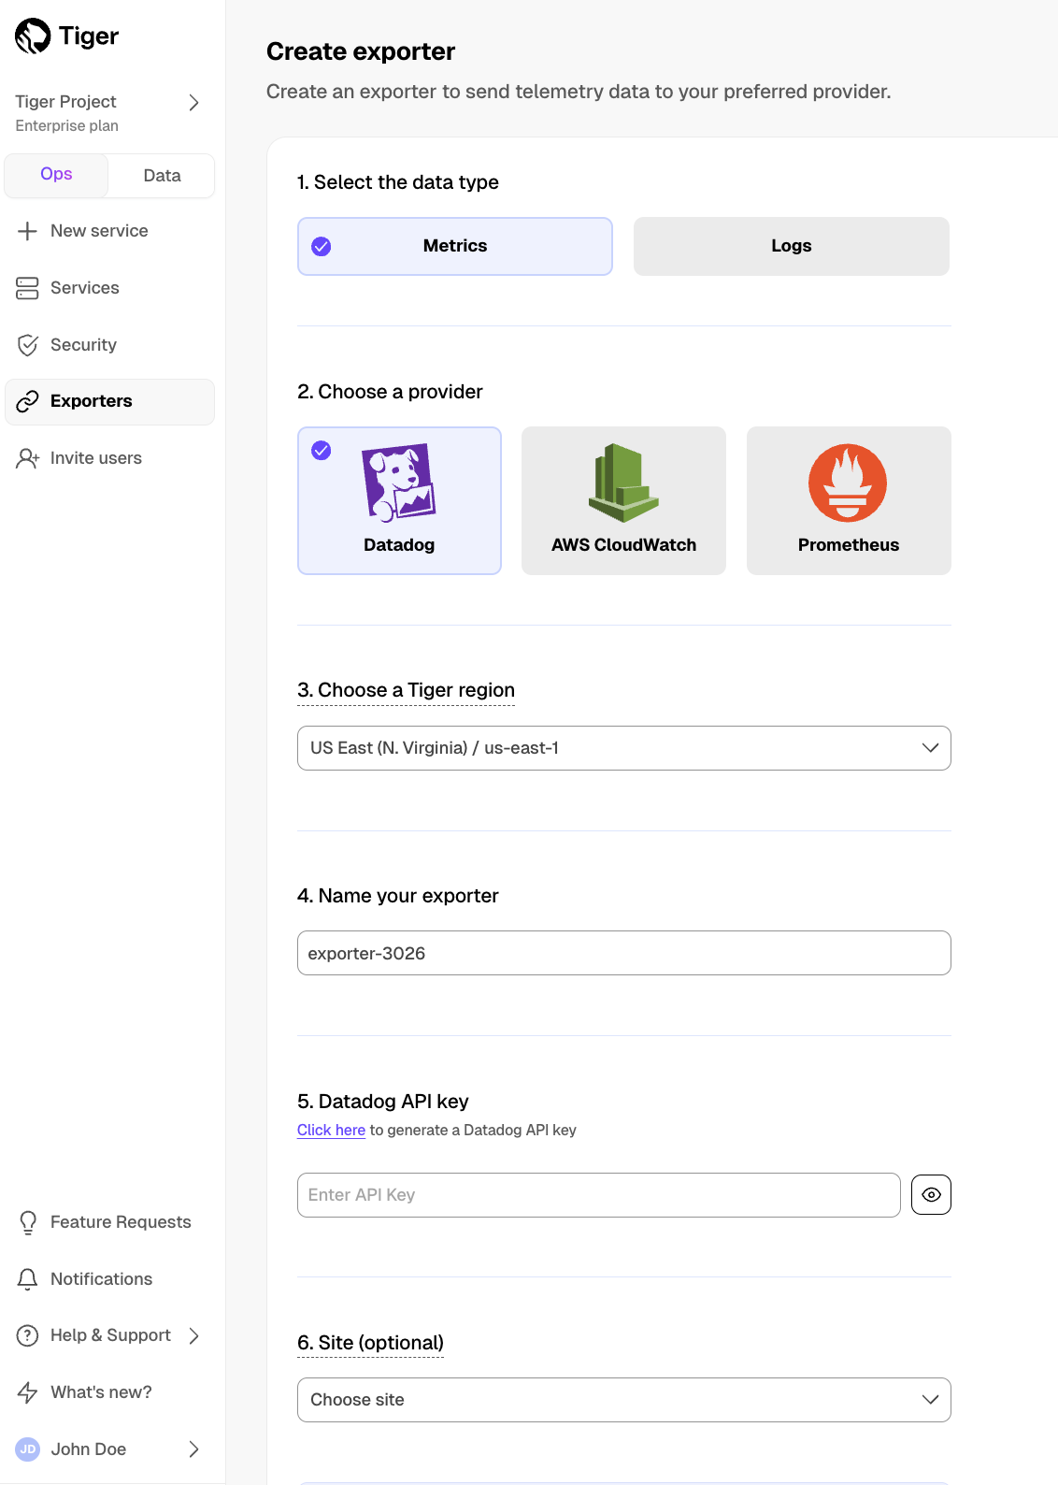
Task: Click the Datadog card checkmark indicator
Action: [322, 451]
